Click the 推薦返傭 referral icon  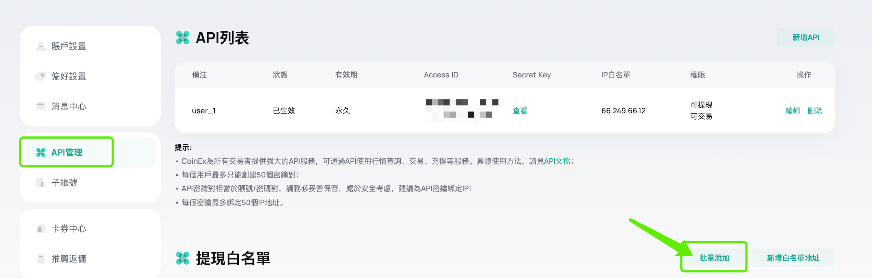click(41, 259)
